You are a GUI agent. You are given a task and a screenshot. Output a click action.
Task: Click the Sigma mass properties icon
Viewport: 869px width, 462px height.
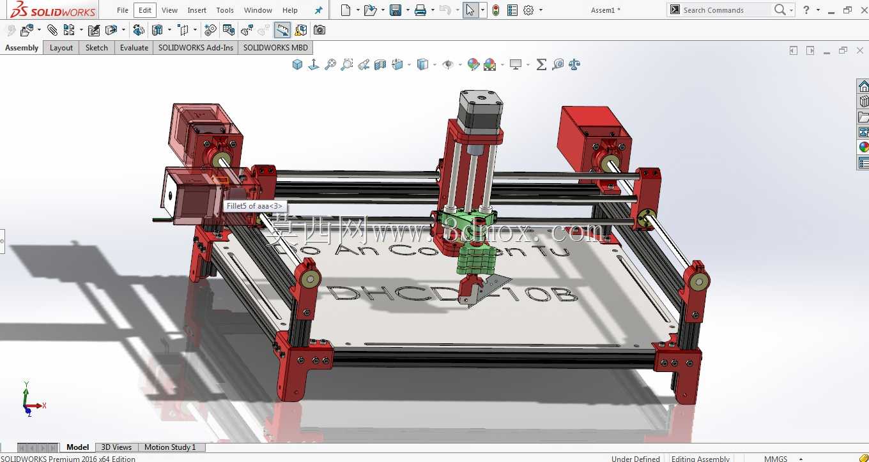tap(541, 64)
